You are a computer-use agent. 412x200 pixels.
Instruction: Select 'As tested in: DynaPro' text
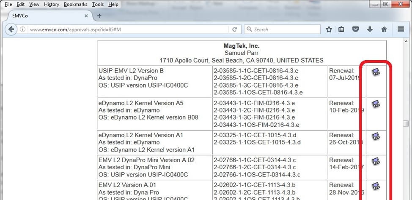coord(127,78)
